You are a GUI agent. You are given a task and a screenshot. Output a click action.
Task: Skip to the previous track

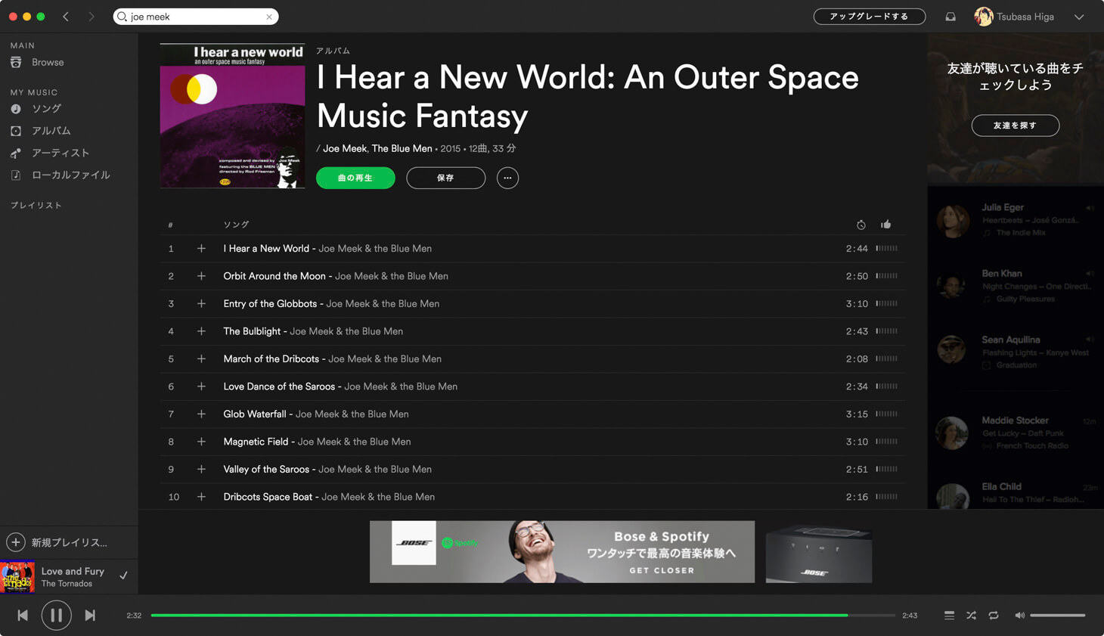point(23,616)
